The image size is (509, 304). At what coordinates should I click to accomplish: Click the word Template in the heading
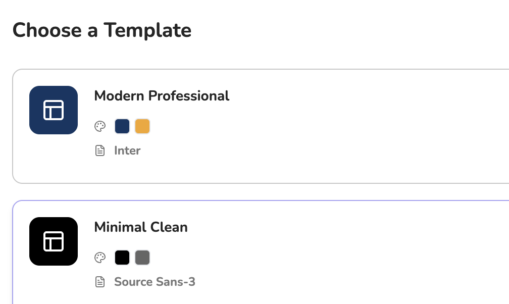147,30
